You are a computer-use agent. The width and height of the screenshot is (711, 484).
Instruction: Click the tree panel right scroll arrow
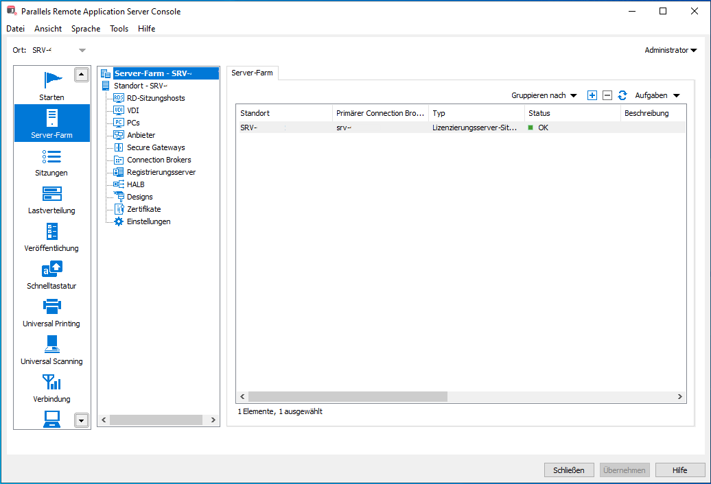[213, 420]
